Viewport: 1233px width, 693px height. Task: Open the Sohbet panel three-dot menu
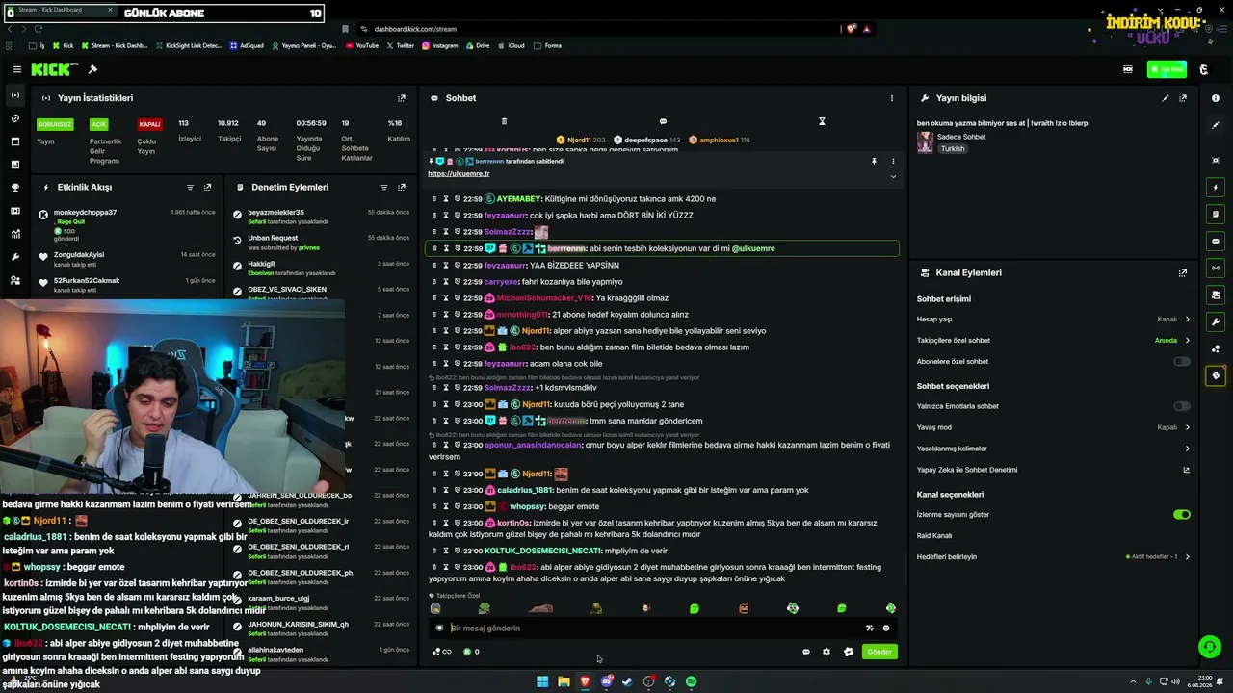click(892, 98)
